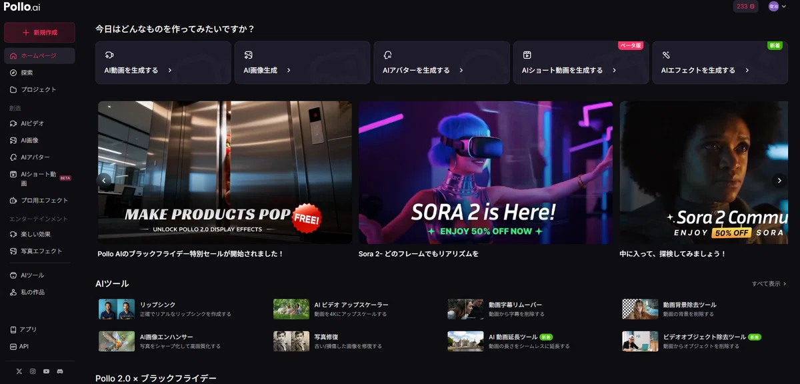Open 写真エフェクト in sidebar

pos(39,251)
